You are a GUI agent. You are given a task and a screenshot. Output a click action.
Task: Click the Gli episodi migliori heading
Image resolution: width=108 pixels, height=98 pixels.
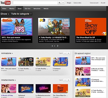(x=83, y=53)
